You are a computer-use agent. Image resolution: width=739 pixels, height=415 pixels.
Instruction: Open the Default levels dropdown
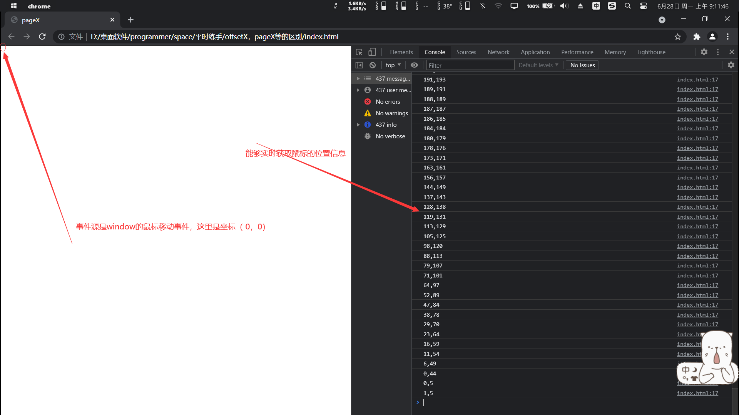(538, 65)
